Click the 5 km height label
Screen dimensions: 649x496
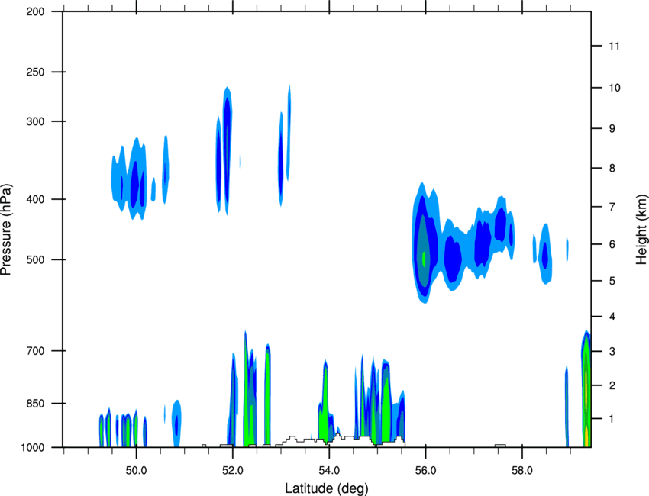click(612, 281)
